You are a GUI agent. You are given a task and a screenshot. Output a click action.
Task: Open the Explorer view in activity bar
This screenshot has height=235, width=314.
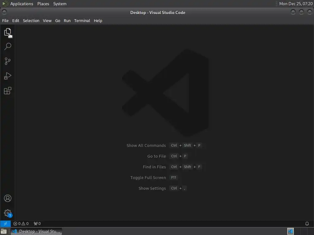click(x=8, y=32)
